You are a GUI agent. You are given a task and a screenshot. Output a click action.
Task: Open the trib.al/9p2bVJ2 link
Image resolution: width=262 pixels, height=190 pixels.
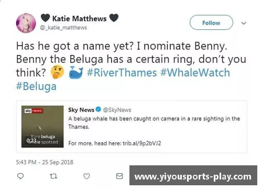tap(142, 143)
